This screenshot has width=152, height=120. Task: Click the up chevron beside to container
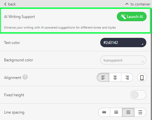(127, 4)
